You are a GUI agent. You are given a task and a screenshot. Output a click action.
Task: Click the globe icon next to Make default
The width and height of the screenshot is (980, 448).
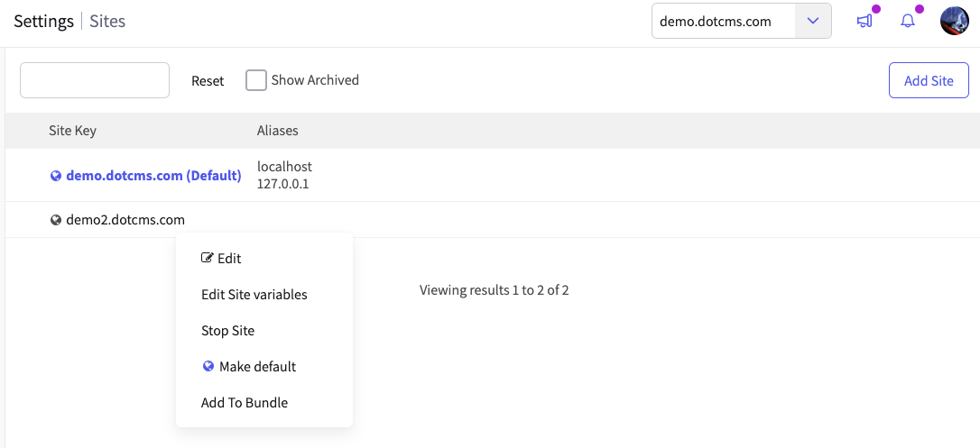click(208, 367)
